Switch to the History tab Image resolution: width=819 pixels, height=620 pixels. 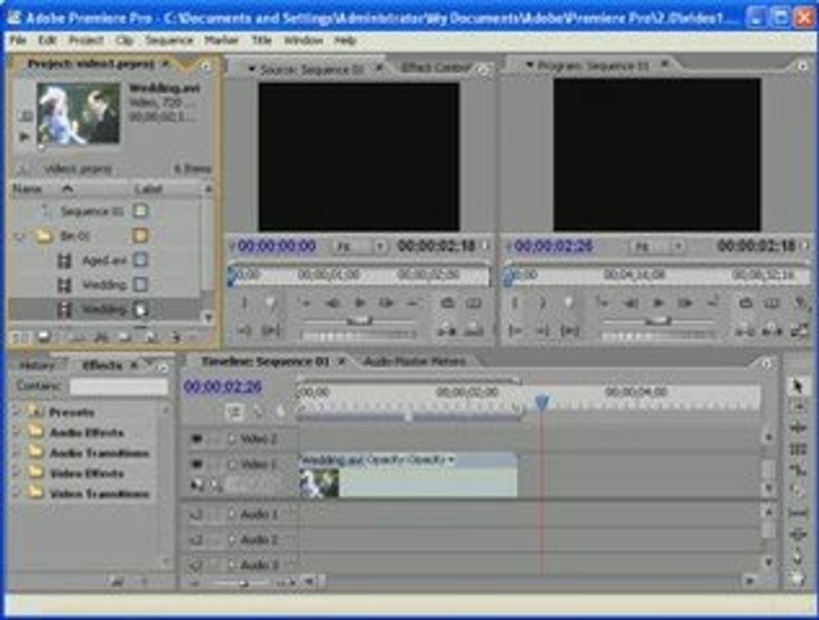(x=38, y=366)
